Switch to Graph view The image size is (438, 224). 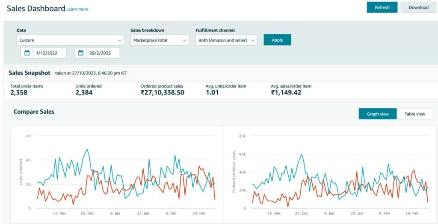[378, 114]
